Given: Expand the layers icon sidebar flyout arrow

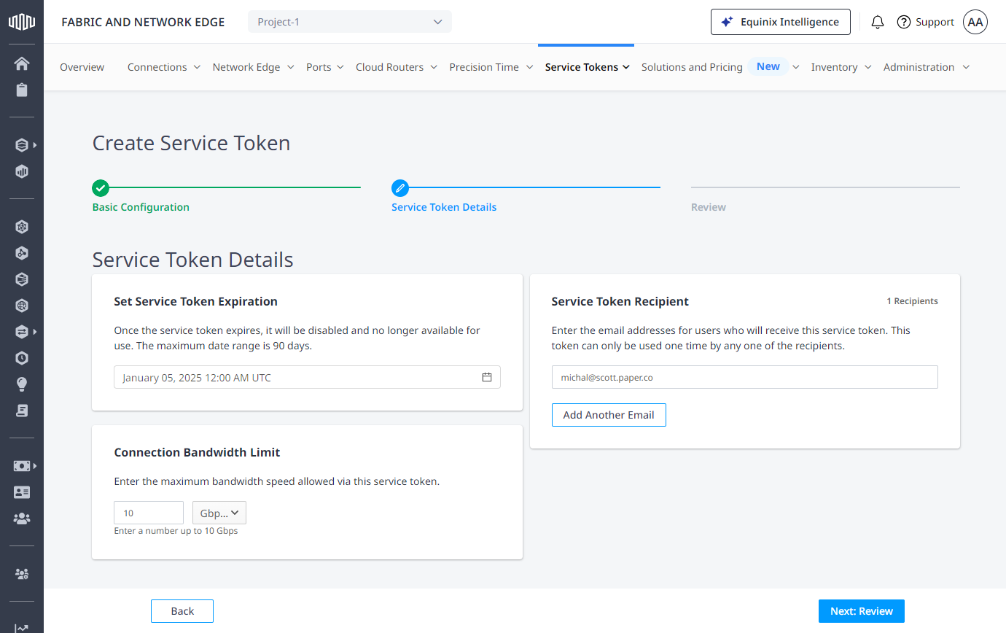Looking at the screenshot, I should pos(35,145).
